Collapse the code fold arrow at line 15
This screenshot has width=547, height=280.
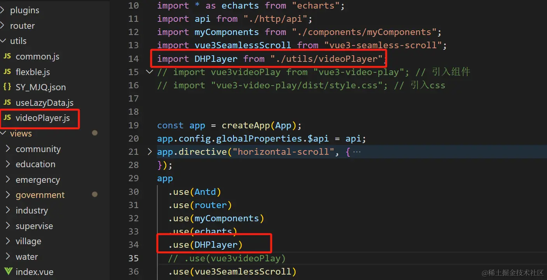click(x=149, y=72)
